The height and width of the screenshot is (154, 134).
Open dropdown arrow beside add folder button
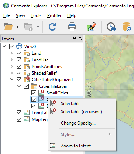click(38, 27)
